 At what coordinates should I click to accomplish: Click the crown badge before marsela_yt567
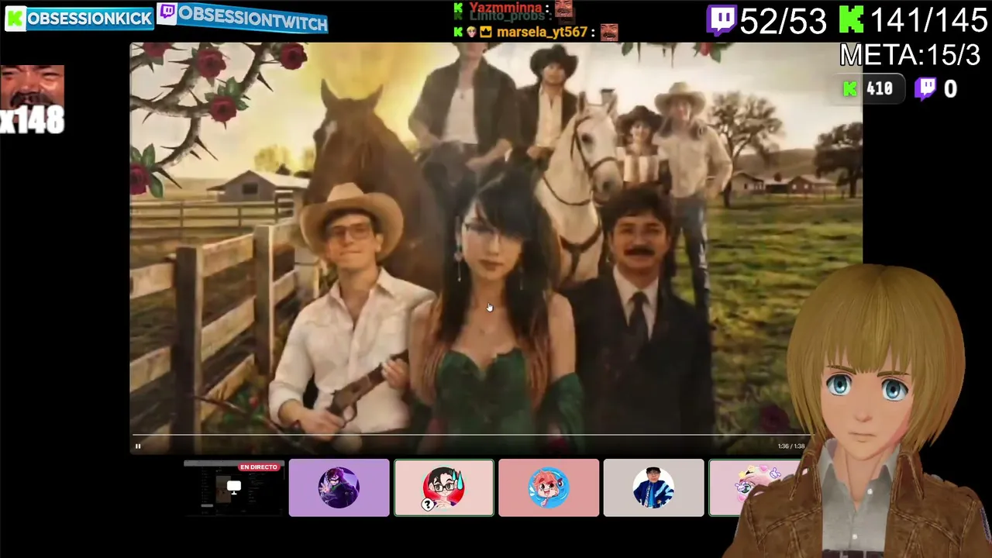pyautogui.click(x=485, y=32)
